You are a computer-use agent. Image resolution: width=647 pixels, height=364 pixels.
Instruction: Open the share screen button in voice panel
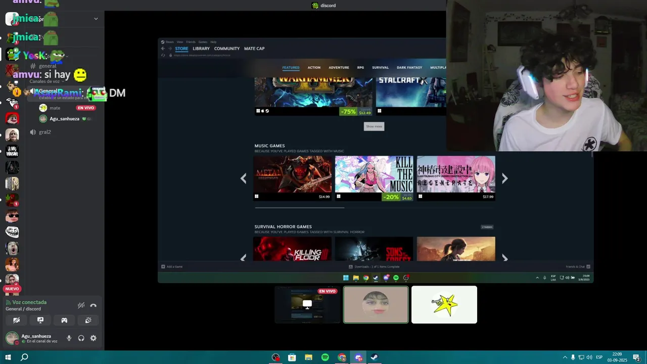point(40,320)
